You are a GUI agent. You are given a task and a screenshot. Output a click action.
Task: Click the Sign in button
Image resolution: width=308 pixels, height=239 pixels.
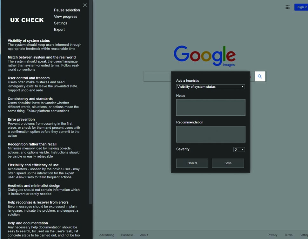(301, 7)
